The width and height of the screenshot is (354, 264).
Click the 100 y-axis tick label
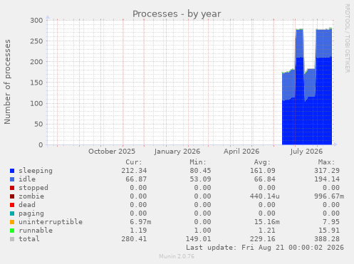(x=36, y=103)
